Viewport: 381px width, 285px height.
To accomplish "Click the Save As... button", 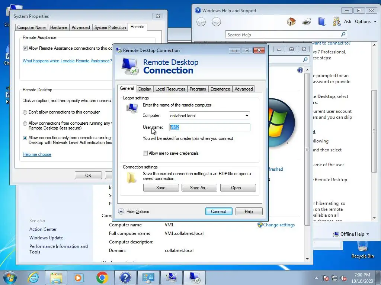I will point(199,187).
